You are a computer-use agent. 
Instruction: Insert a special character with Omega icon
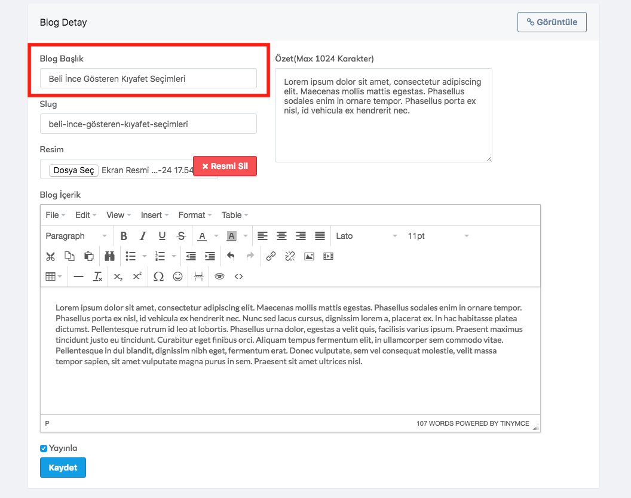(158, 276)
